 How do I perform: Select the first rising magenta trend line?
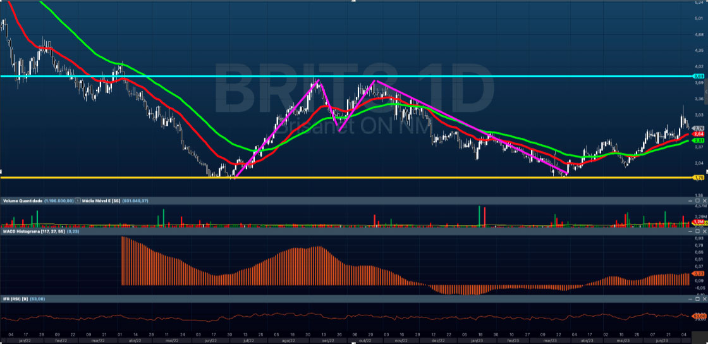pyautogui.click(x=276, y=129)
